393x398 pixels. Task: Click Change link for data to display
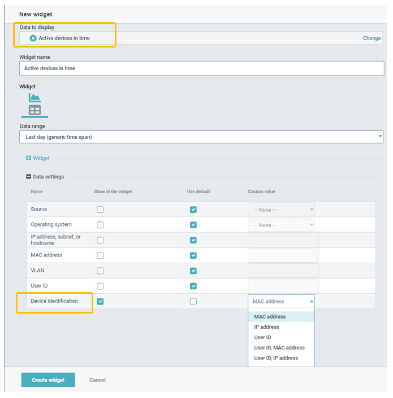click(x=372, y=38)
